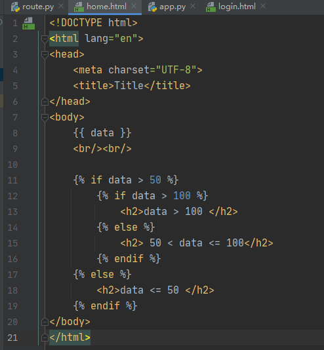
Task: Click the word Title inside title tags
Action: click(129, 86)
